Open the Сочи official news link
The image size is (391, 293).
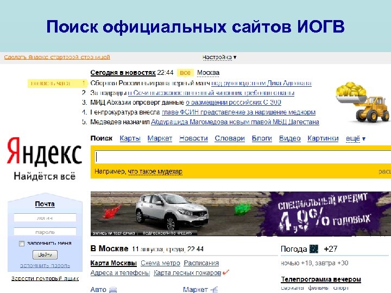[x=211, y=93]
